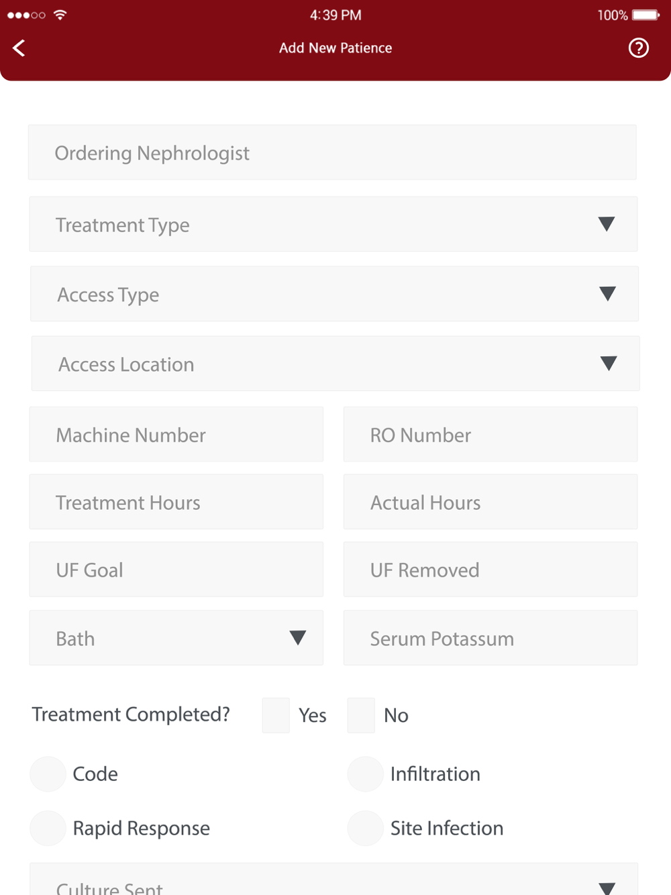Screen dimensions: 671x895
Task: Select the Infiltration radio button
Action: (x=365, y=774)
